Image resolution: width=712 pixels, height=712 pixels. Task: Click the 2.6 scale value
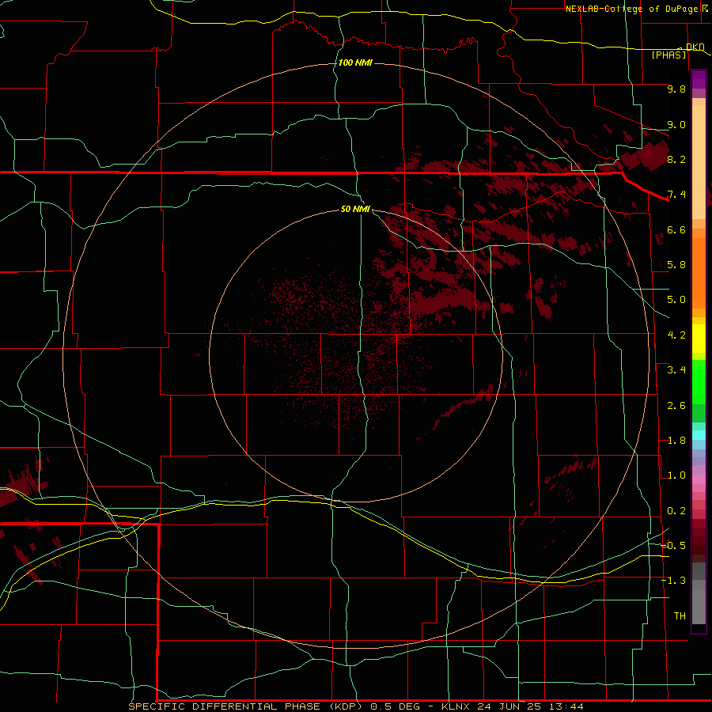tap(676, 406)
